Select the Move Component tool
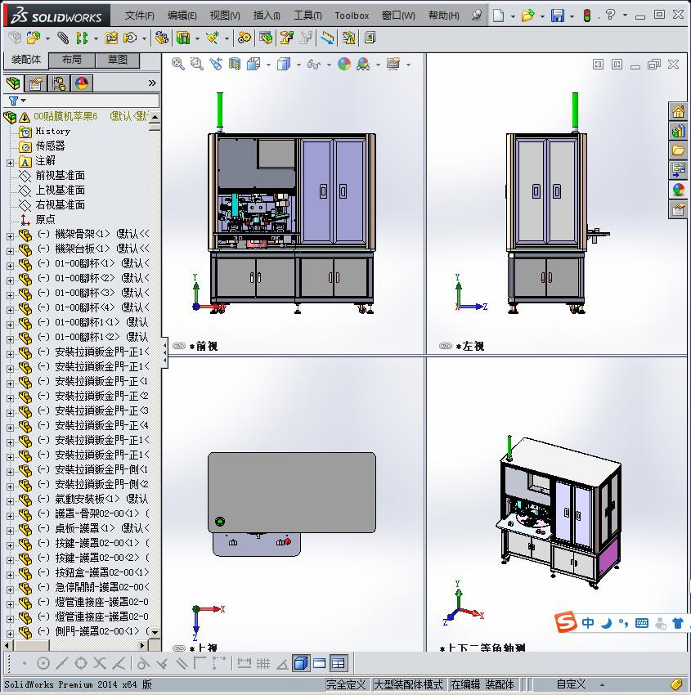The width and height of the screenshot is (691, 695). [130, 38]
